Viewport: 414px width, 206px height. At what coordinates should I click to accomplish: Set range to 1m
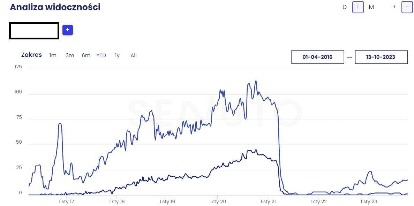[53, 55]
